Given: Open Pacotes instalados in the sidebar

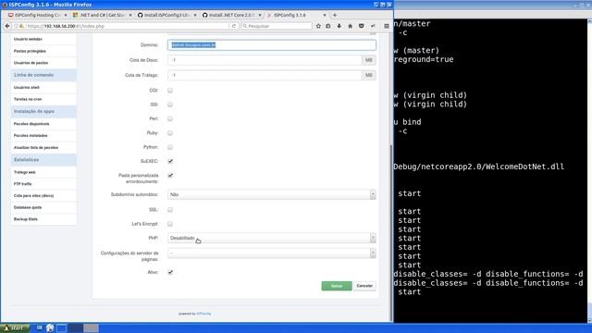Looking at the screenshot, I should pyautogui.click(x=43, y=136).
